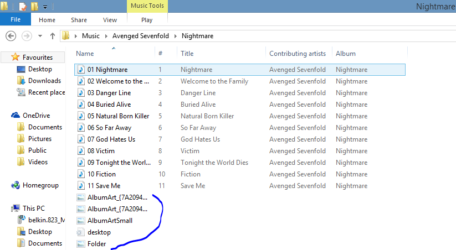Click Nightmare in the address breadcrumb

coord(197,36)
